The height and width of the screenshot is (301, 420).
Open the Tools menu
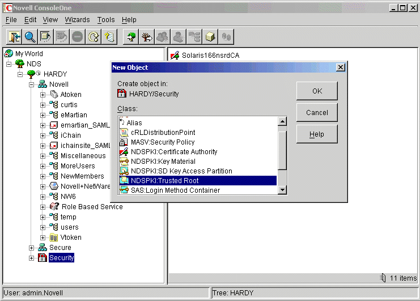click(106, 20)
